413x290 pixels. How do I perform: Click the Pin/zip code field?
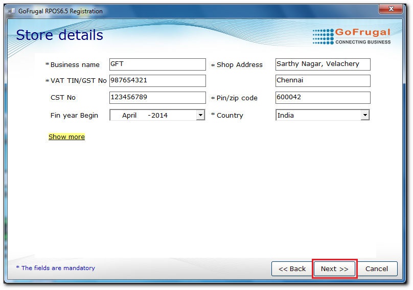[323, 98]
